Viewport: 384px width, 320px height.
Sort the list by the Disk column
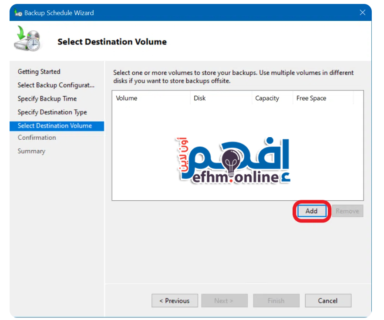click(200, 98)
